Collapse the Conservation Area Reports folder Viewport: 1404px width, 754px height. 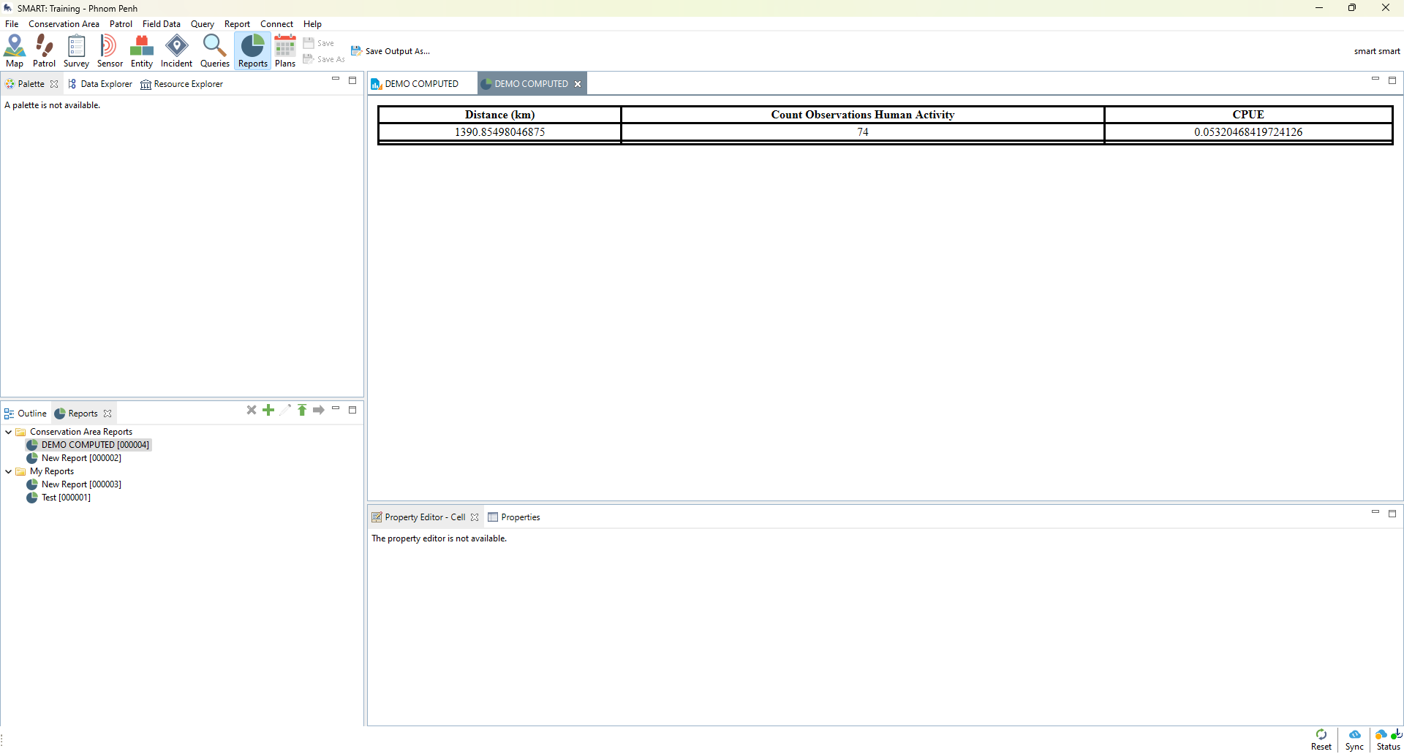9,432
